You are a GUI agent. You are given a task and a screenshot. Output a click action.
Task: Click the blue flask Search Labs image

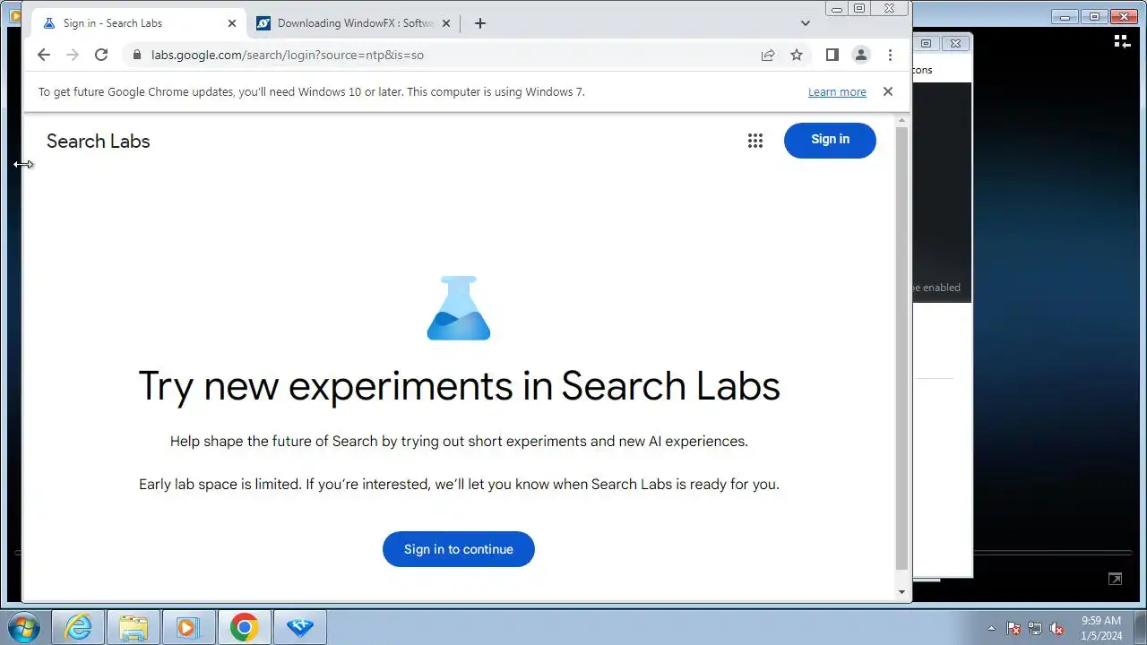click(x=459, y=308)
